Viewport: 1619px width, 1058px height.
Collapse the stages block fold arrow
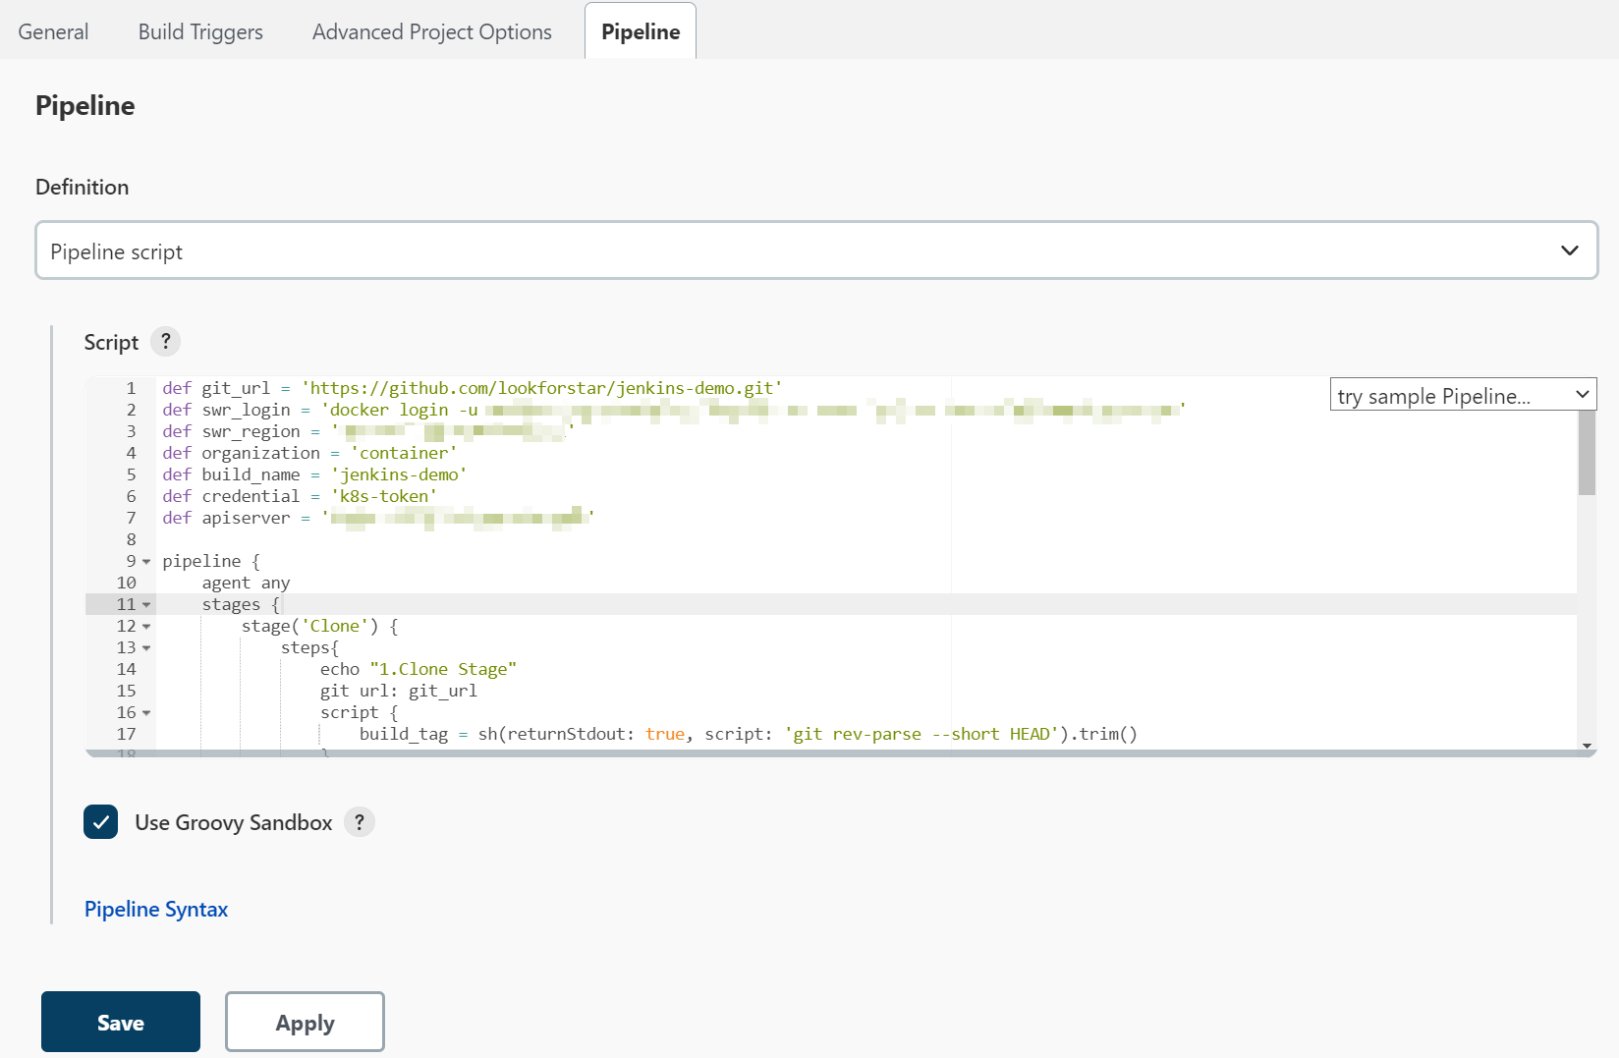[146, 605]
